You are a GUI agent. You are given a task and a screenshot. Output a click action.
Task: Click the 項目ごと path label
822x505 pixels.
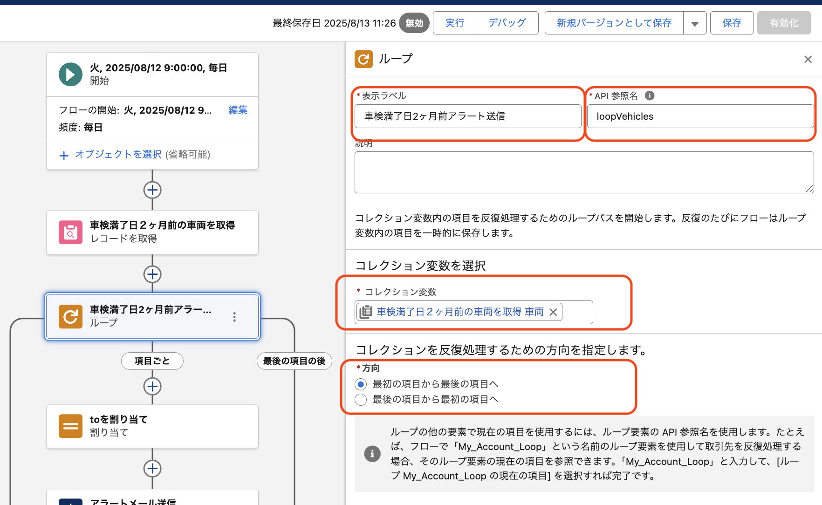(152, 361)
